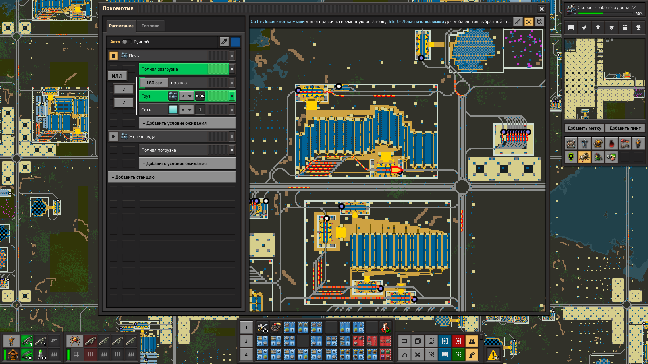Pick locomotive color with the eyedropper icon
The width and height of the screenshot is (648, 364).
coord(224,42)
